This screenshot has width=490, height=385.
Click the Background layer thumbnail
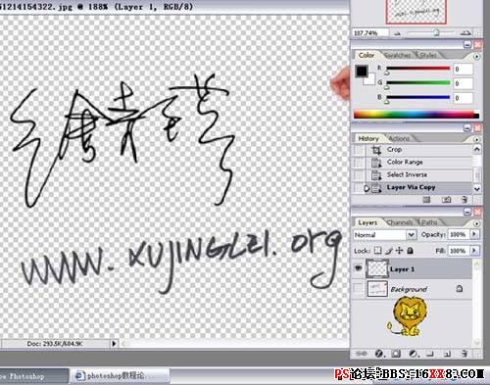pos(377,289)
